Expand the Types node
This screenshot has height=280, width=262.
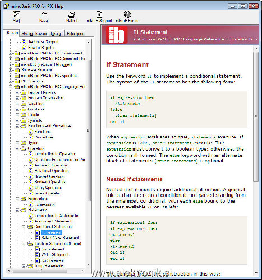17,143
